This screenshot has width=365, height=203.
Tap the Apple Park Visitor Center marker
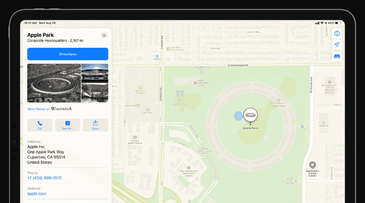pos(312,165)
